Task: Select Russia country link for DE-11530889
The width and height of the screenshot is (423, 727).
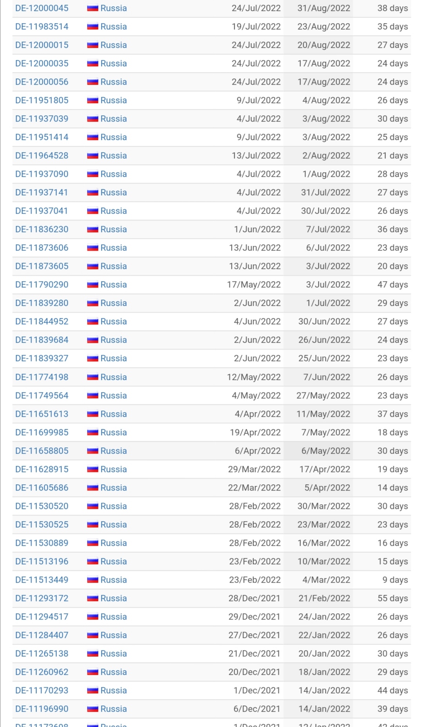Action: pos(114,543)
